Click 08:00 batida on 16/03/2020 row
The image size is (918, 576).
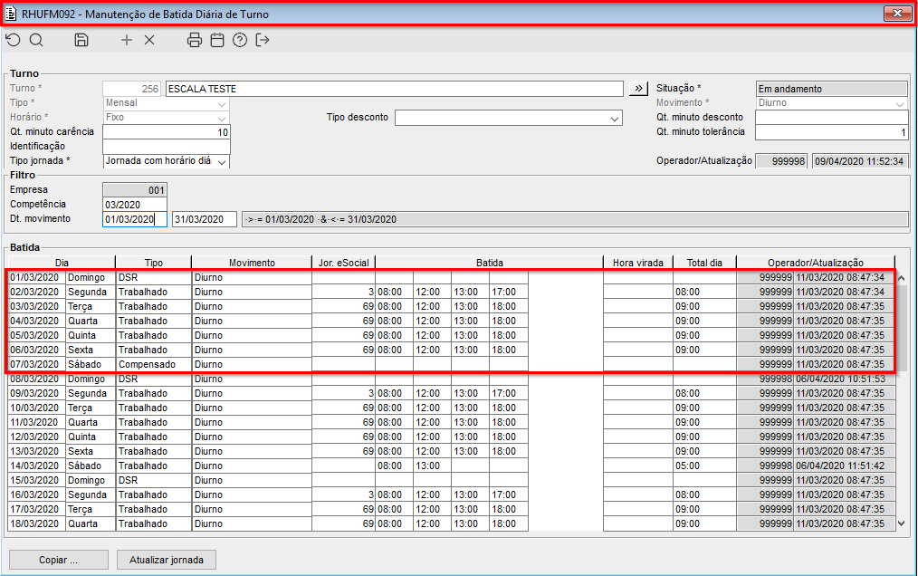click(x=394, y=494)
